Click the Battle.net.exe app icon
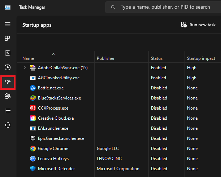The image size is (221, 177). point(32,88)
